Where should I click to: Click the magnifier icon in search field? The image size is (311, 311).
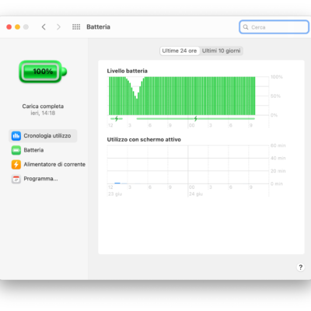[246, 27]
